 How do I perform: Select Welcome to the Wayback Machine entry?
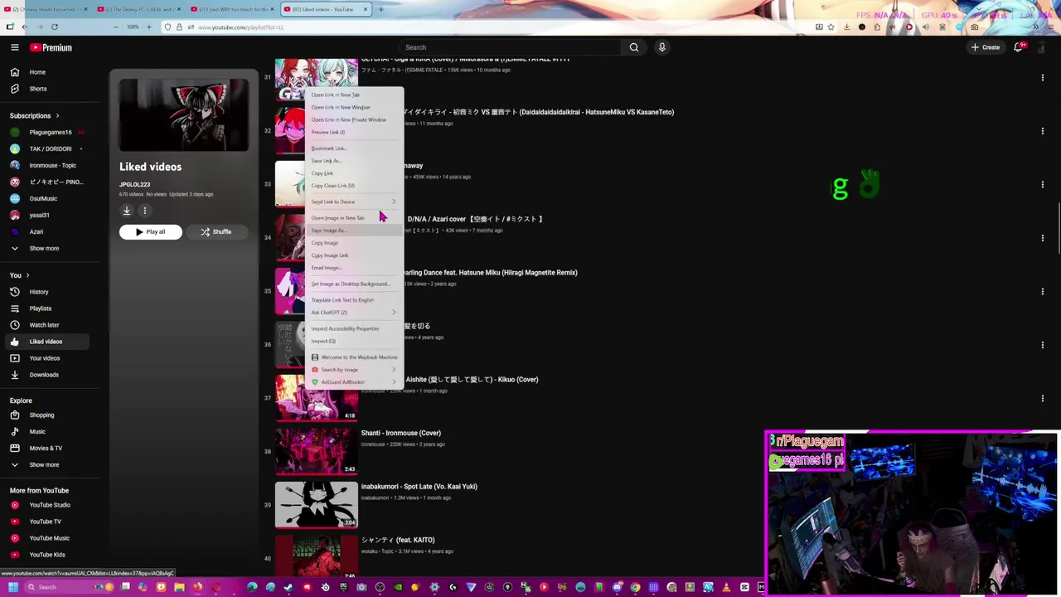click(354, 357)
